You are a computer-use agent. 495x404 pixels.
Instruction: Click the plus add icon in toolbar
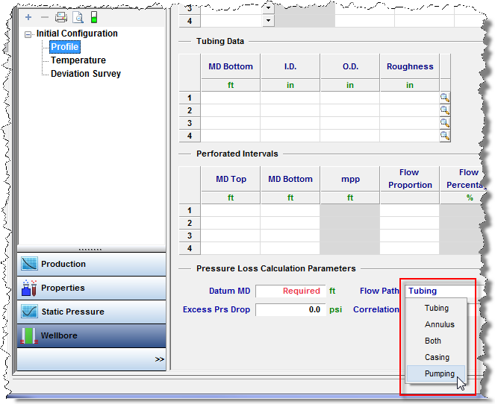28,16
